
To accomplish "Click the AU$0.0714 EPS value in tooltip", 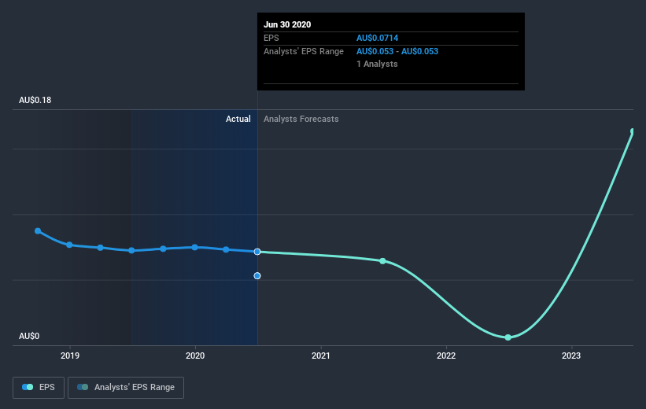I will coord(378,38).
